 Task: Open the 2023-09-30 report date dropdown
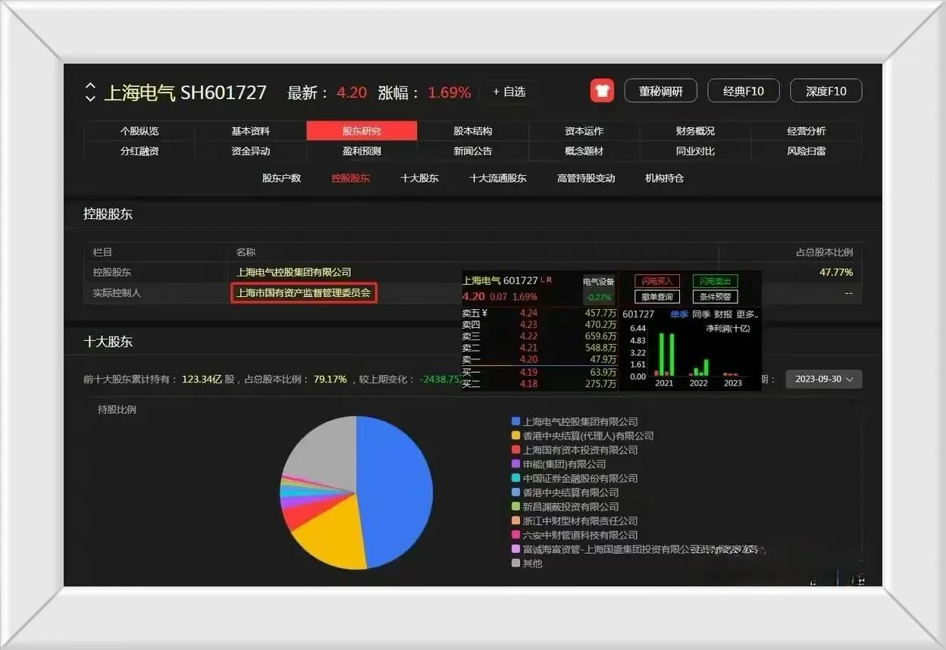coord(824,379)
